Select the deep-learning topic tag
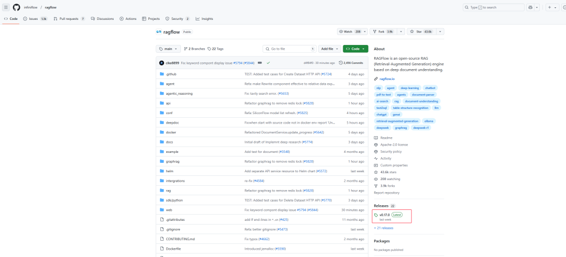The height and width of the screenshot is (257, 566). coord(410,88)
